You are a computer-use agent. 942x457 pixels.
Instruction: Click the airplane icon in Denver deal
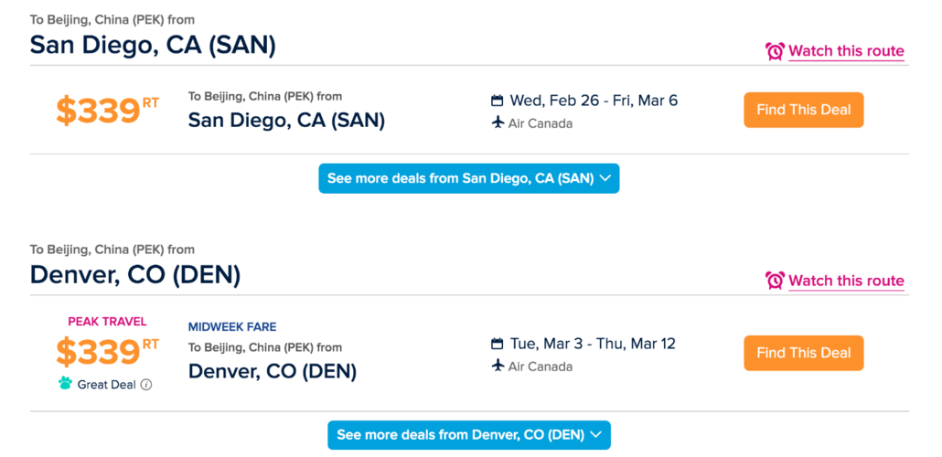pyautogui.click(x=497, y=366)
